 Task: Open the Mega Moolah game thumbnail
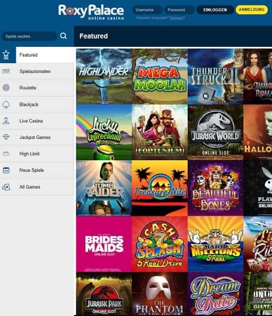(160, 77)
